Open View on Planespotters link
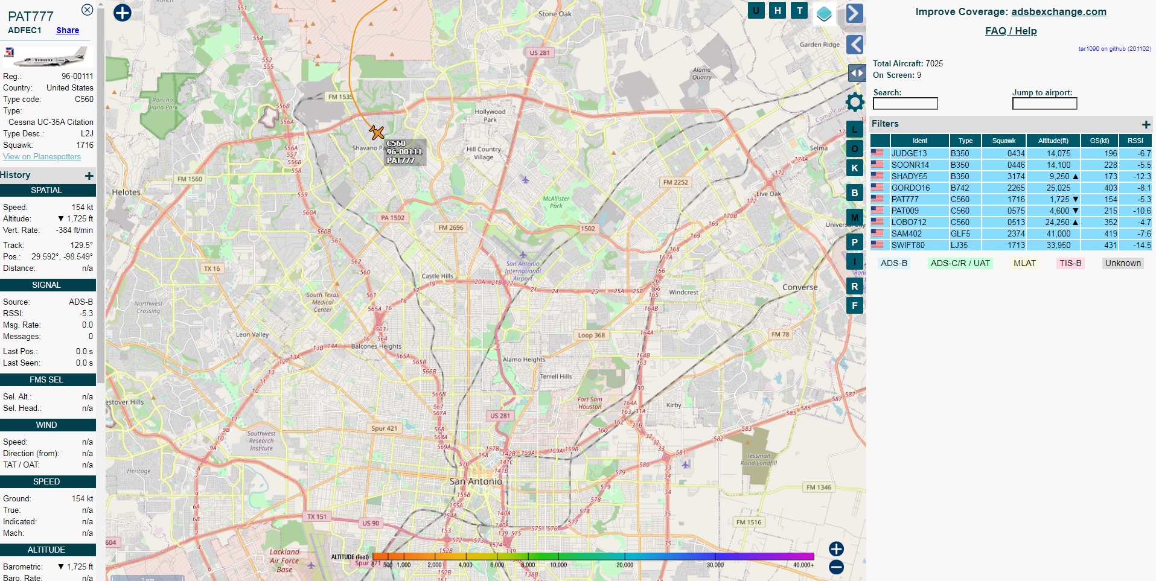This screenshot has height=581, width=1156. point(42,156)
